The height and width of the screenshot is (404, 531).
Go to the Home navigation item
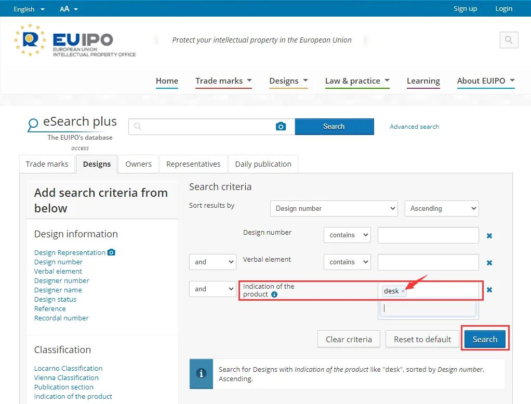pos(167,81)
